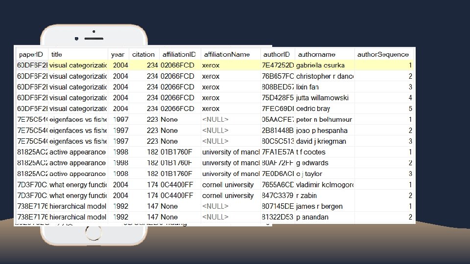470x264 pixels.
Task: Click citation 174 in vladimir kolmogorov row
Action: coord(144,185)
